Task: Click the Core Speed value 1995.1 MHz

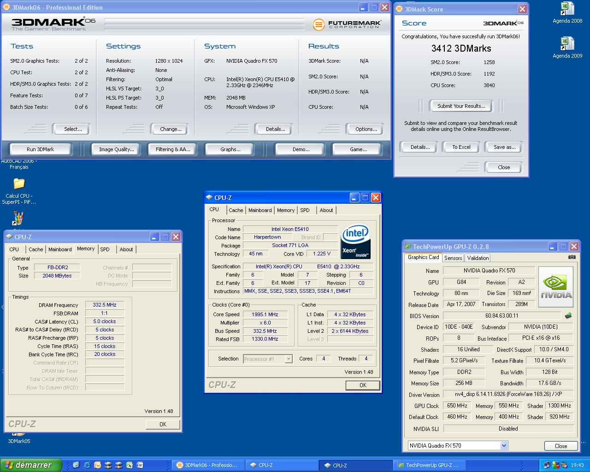Action: point(265,314)
